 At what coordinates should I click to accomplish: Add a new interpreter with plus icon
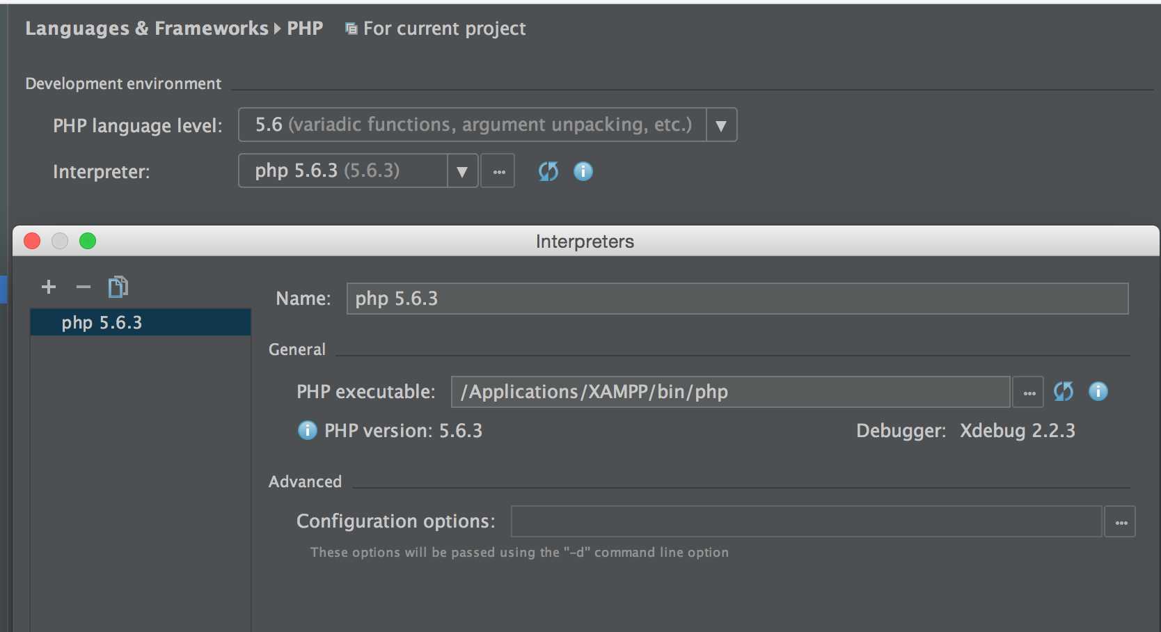coord(49,287)
